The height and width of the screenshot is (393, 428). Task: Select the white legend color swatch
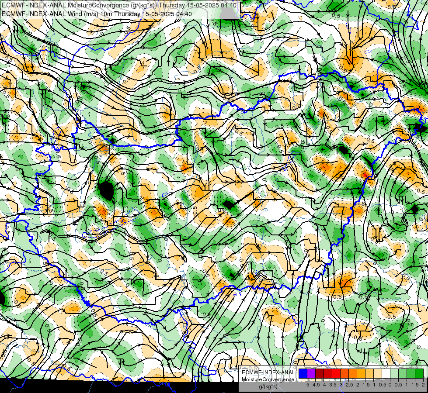(386, 373)
